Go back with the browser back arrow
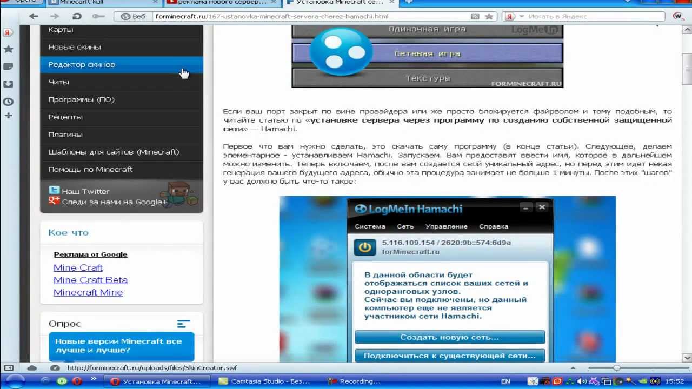Viewport: 692px width, 389px height. click(x=34, y=16)
